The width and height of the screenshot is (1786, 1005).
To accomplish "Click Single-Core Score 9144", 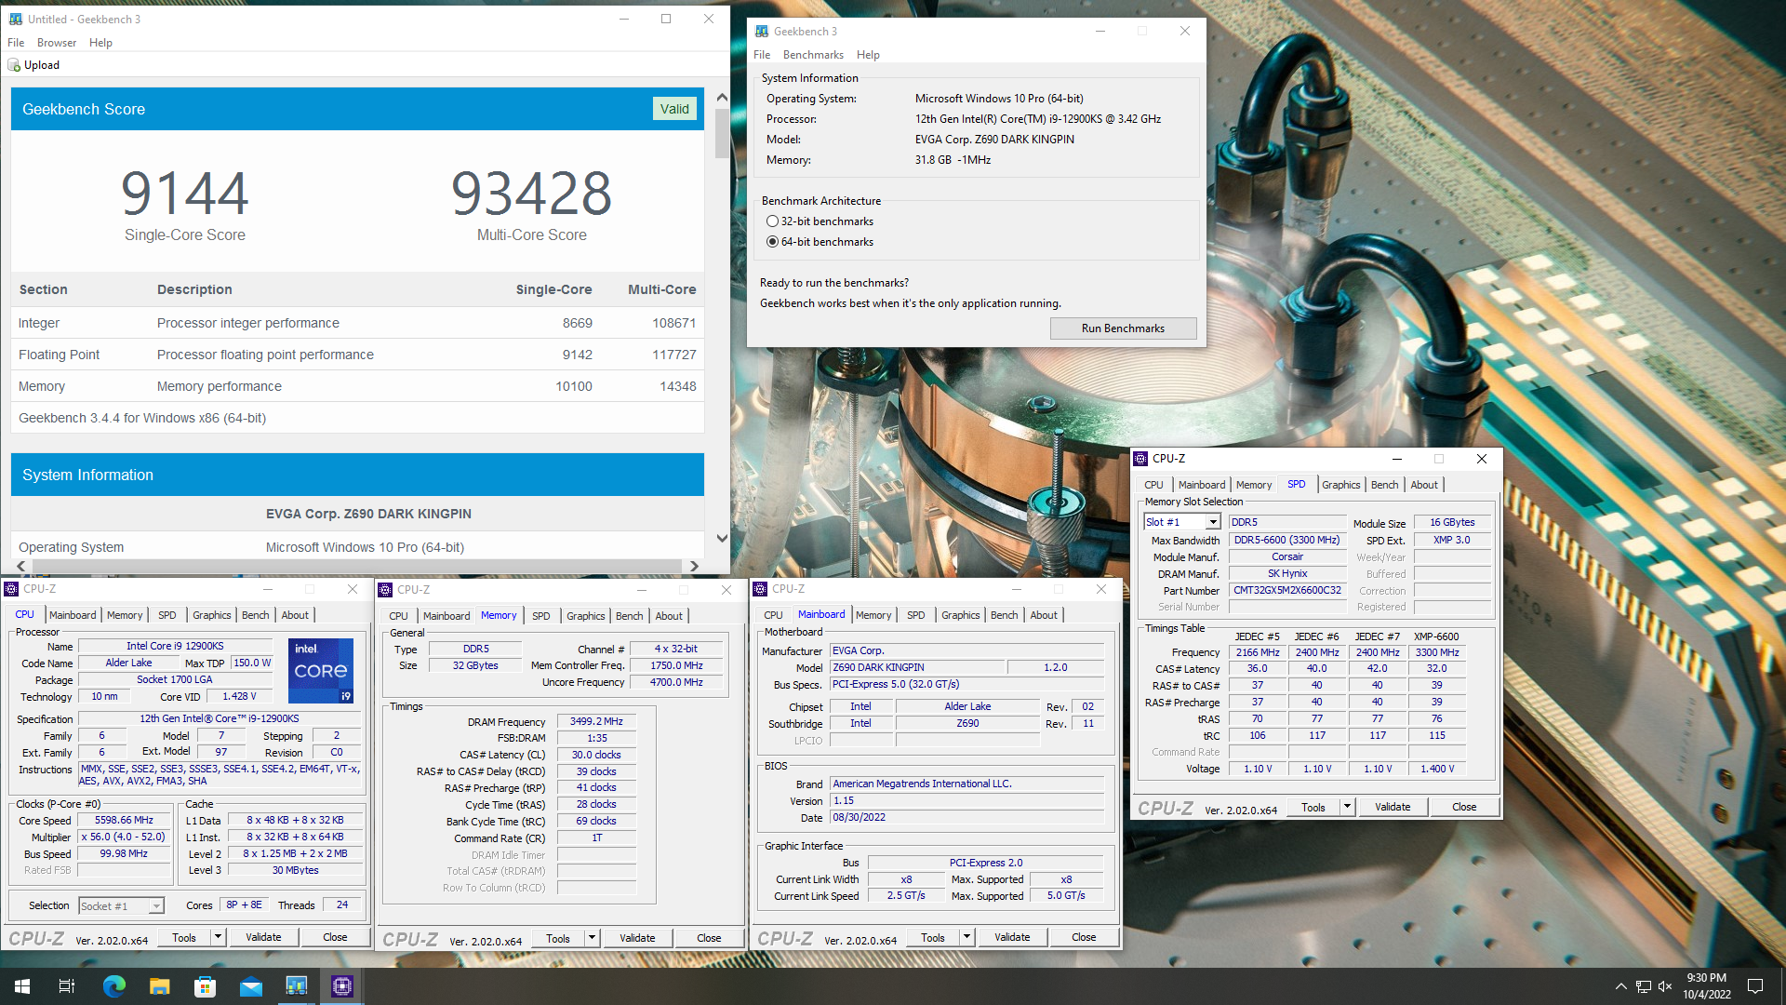I will pos(185,194).
